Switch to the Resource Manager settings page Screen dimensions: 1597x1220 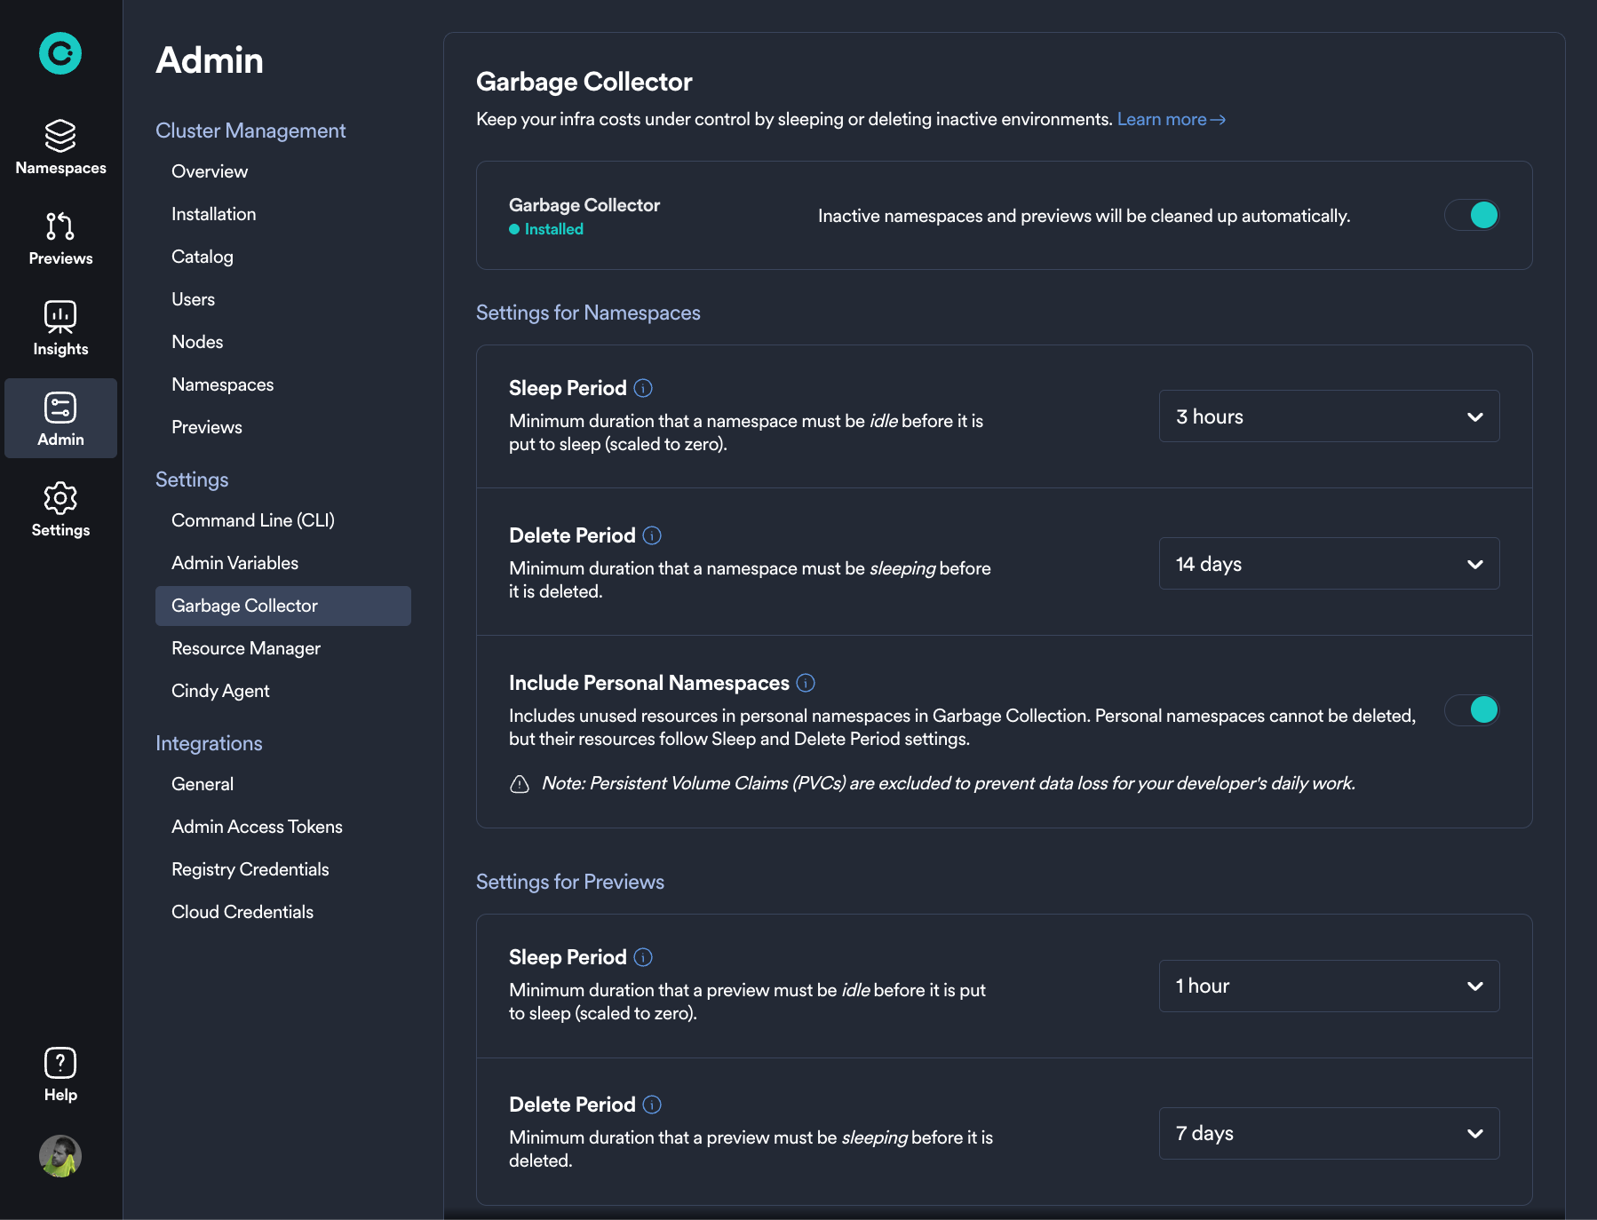pos(246,648)
